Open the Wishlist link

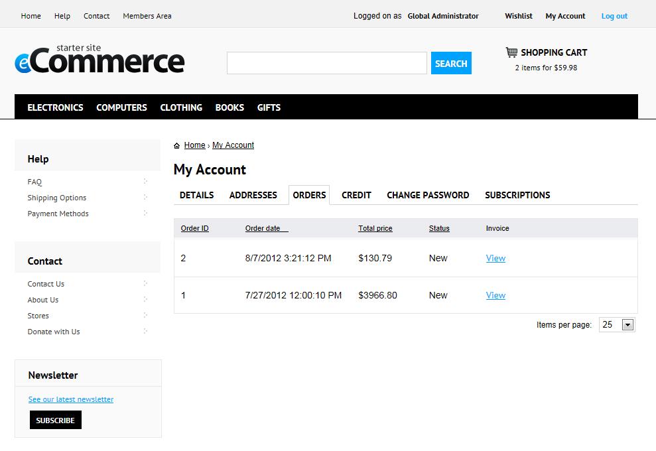pyautogui.click(x=518, y=16)
